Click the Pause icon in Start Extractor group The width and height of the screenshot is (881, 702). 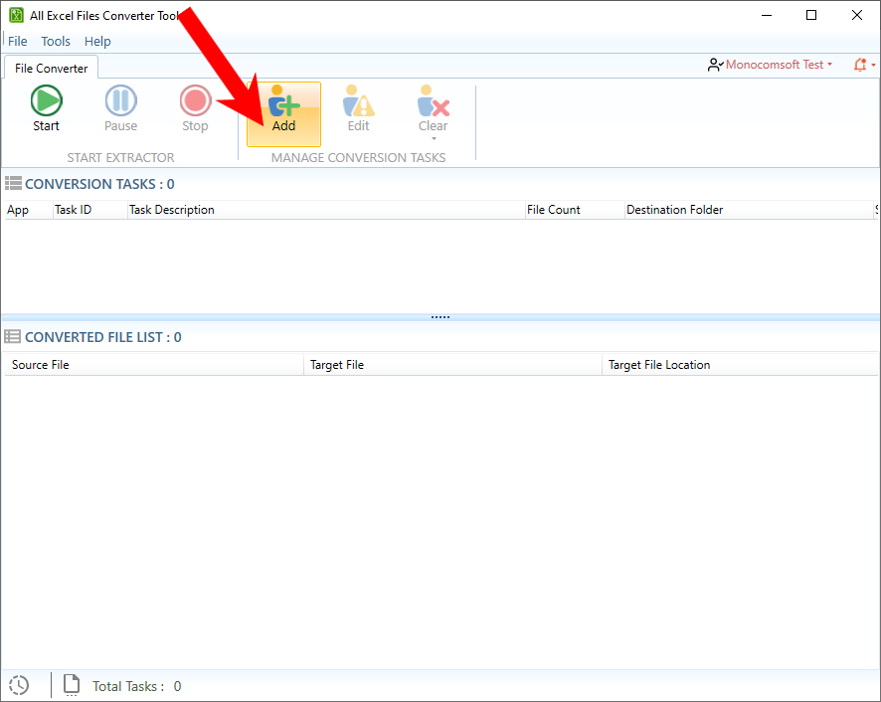120,100
